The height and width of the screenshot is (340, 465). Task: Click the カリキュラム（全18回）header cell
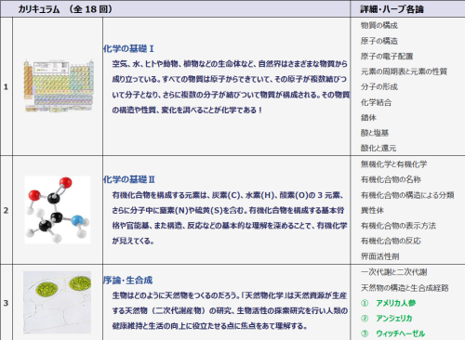pos(176,9)
